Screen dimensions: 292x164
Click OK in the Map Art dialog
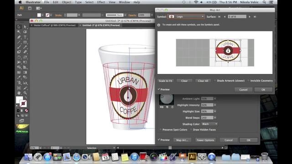pyautogui.click(x=263, y=90)
